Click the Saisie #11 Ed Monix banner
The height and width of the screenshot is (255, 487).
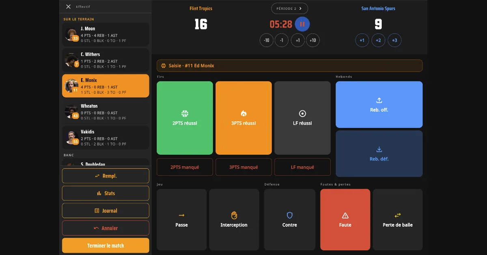290,66
